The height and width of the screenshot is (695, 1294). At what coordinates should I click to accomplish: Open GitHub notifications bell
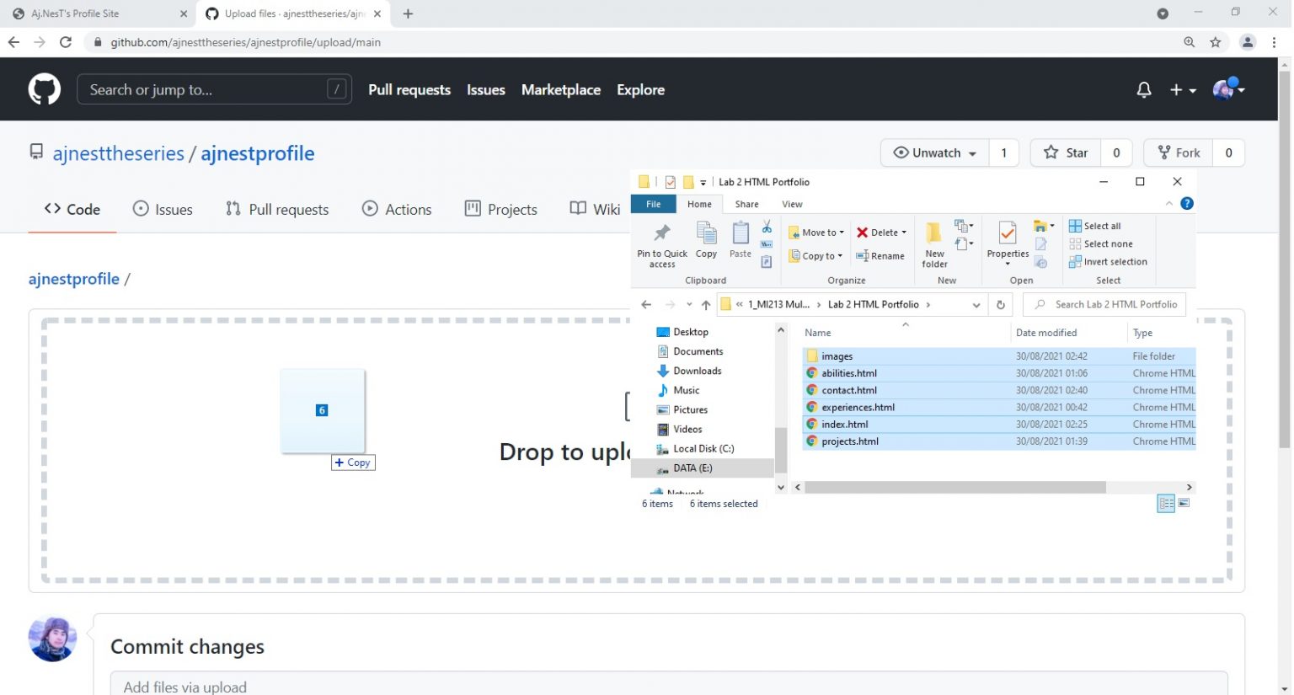point(1143,89)
